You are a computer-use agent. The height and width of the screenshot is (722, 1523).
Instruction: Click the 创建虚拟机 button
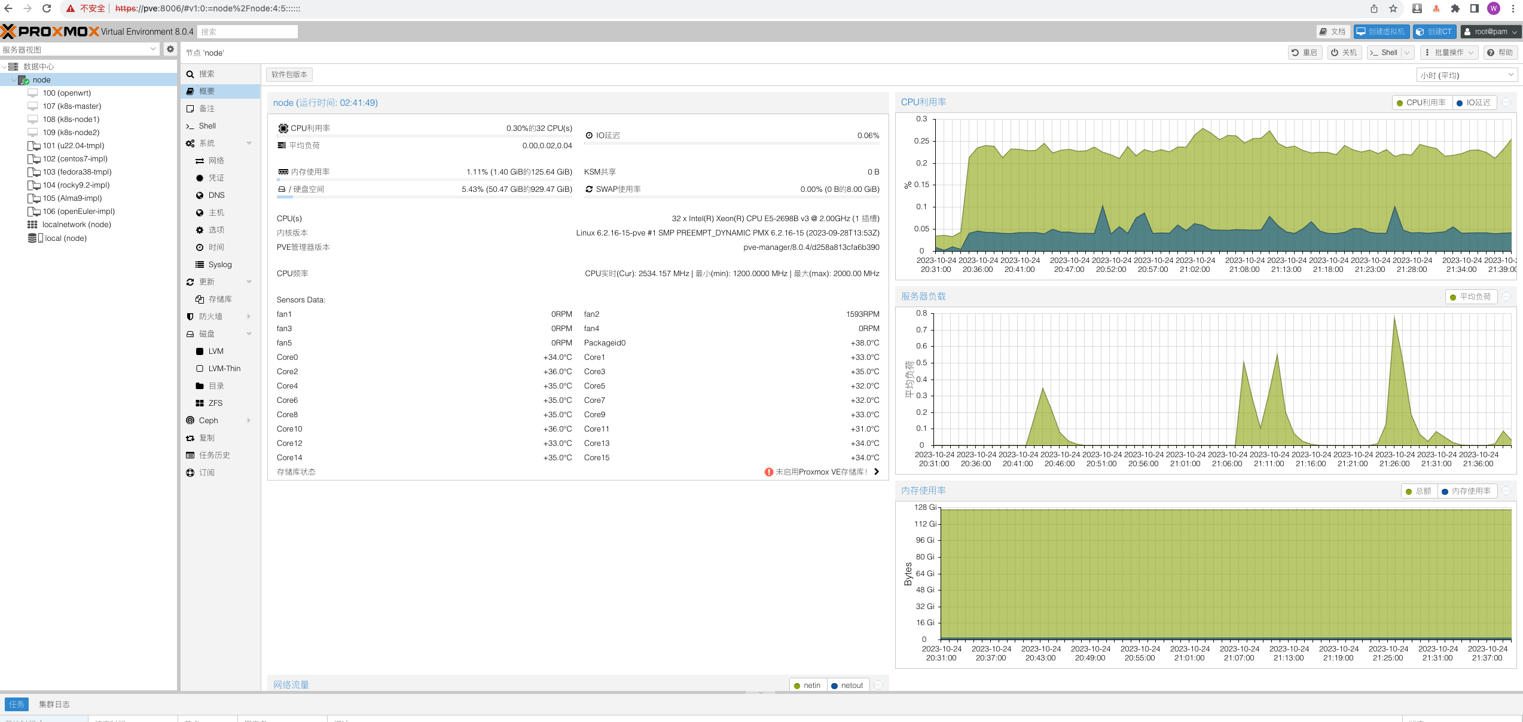pos(1381,32)
